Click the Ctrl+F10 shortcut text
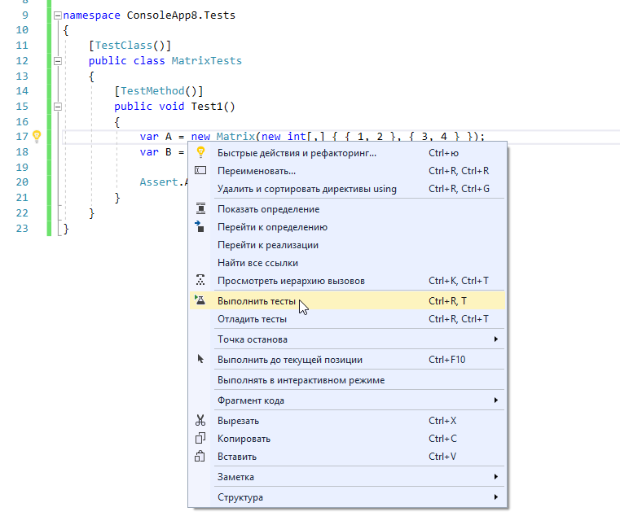This screenshot has width=620, height=525. point(446,360)
